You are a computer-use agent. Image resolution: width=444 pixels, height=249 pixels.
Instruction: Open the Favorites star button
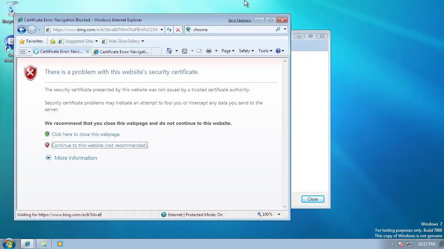pos(31,41)
